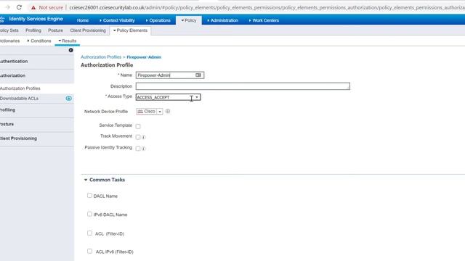
Task: Select Authorization Profiles in sidebar
Action: [x=20, y=88]
